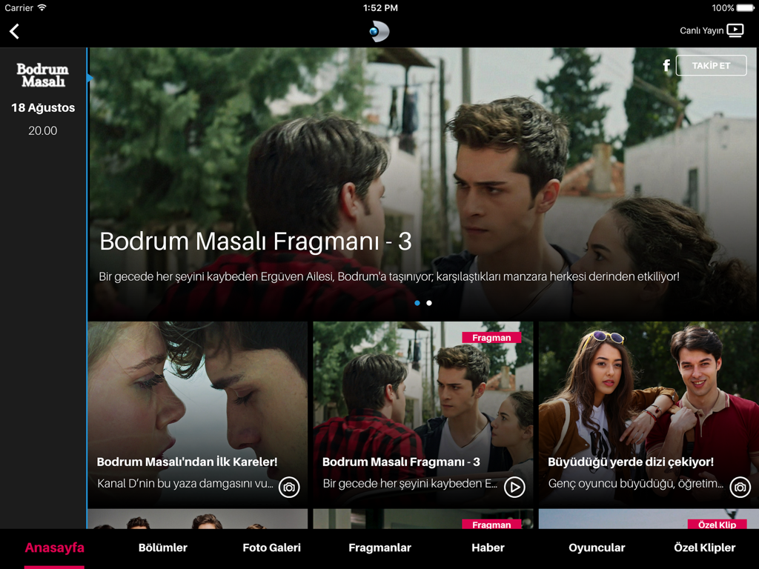Select the first carousel page dot
This screenshot has width=759, height=569.
point(417,303)
